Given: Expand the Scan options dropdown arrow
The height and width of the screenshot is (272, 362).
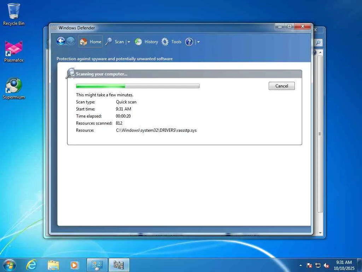Looking at the screenshot, I should click(x=129, y=42).
